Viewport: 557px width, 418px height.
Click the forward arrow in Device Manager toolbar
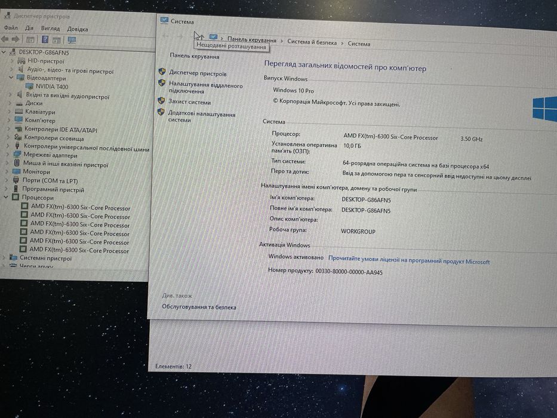point(16,39)
